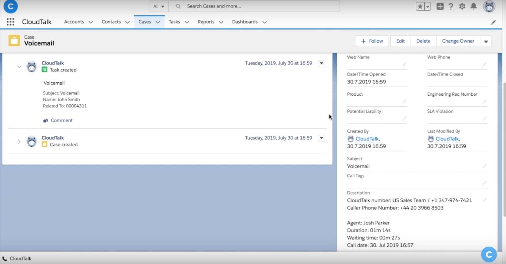This screenshot has width=506, height=264.
Task: Click the Edit button
Action: coord(400,41)
